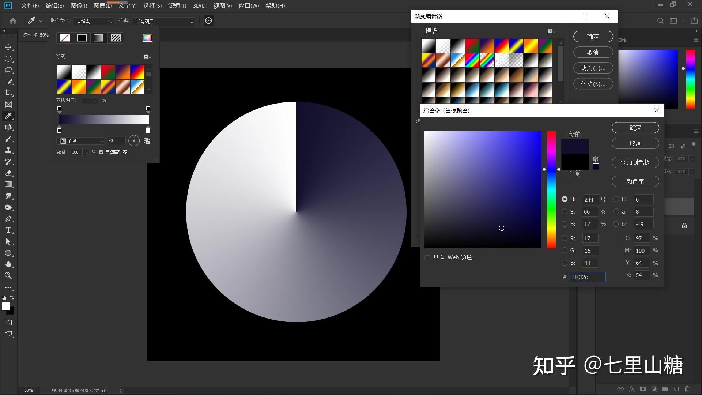Select Lab a radio button

click(616, 212)
